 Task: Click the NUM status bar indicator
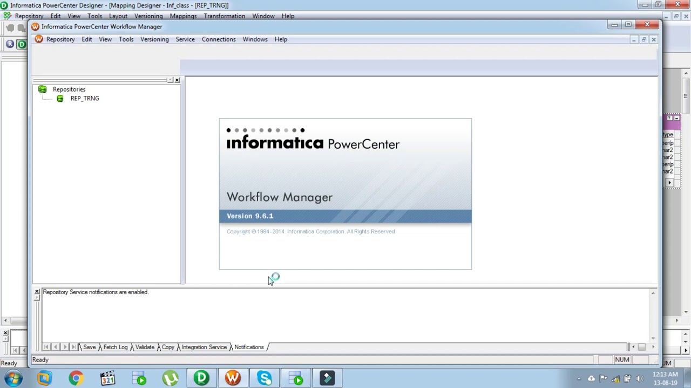(622, 359)
